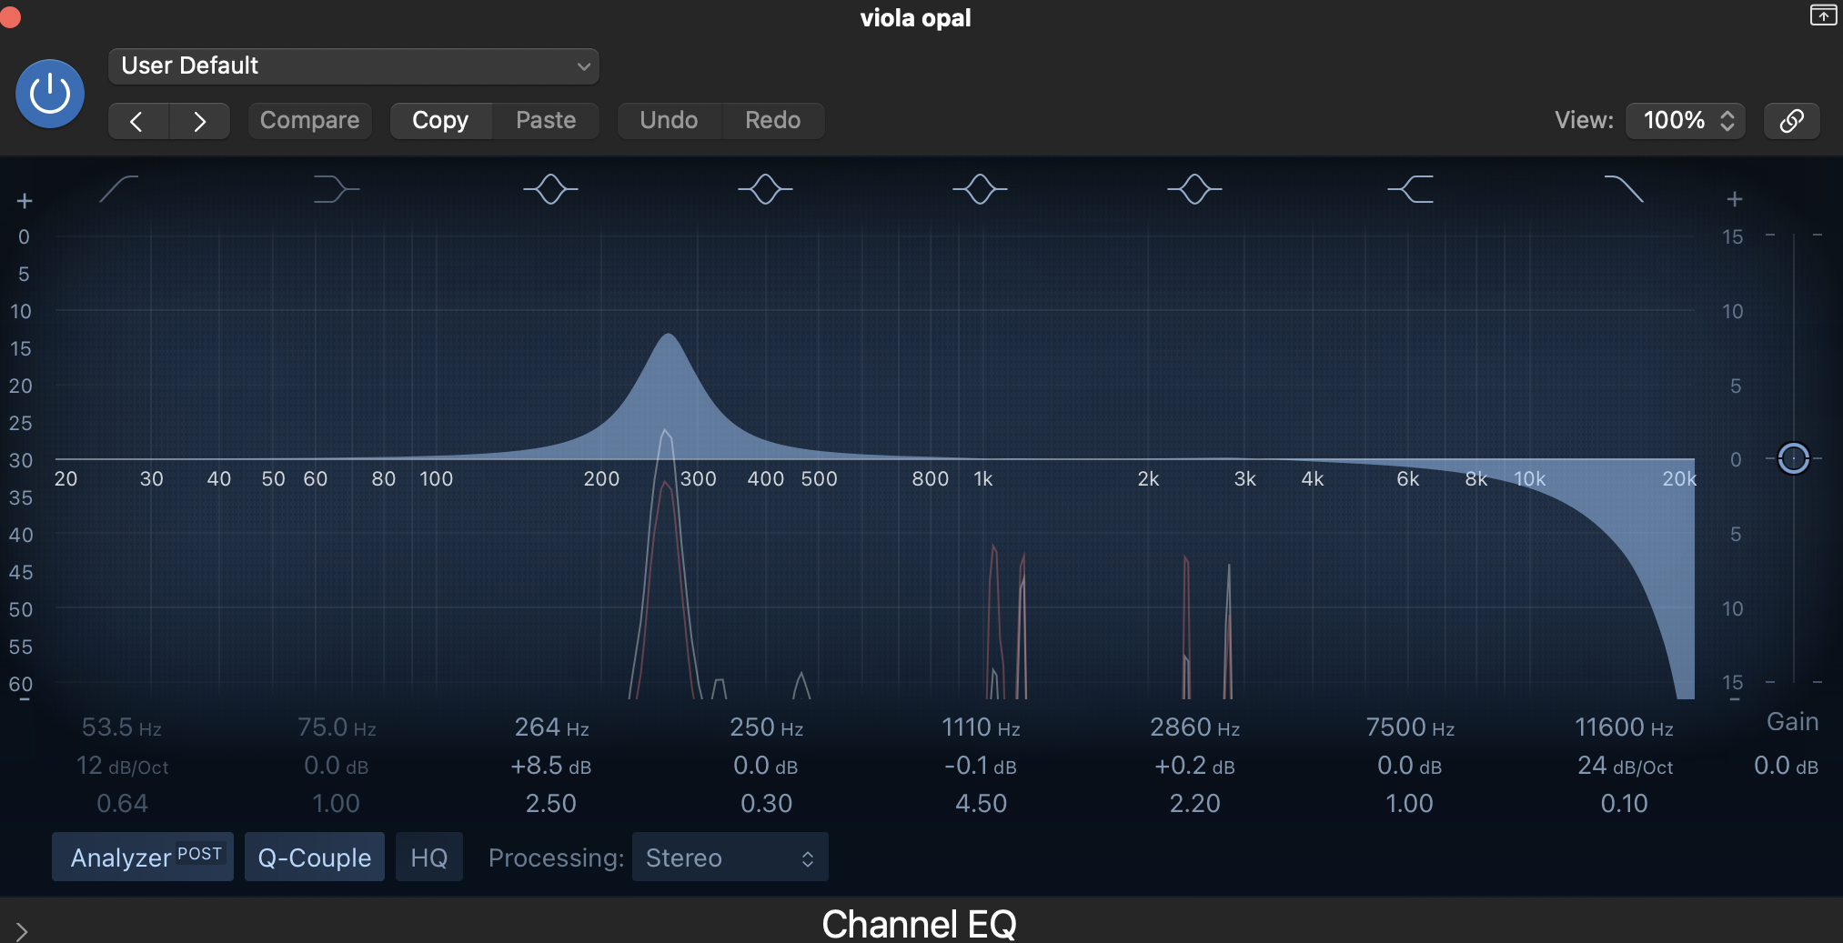Click the Undo button
Image resolution: width=1843 pixels, height=943 pixels.
tap(669, 119)
